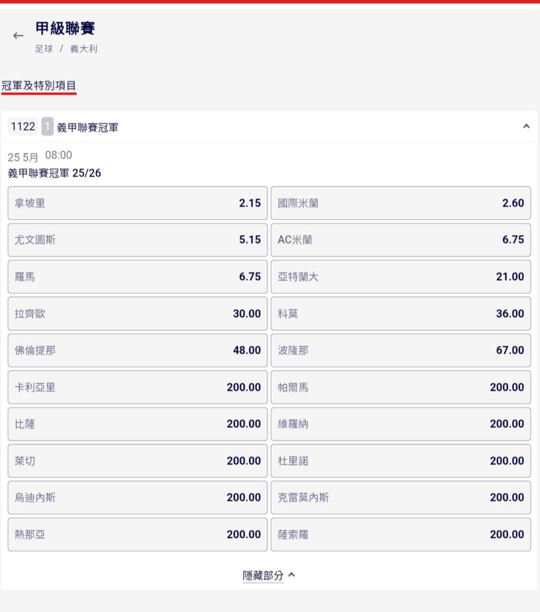Select 拿坡里 odds at 2.15
The width and height of the screenshot is (540, 612).
[138, 203]
